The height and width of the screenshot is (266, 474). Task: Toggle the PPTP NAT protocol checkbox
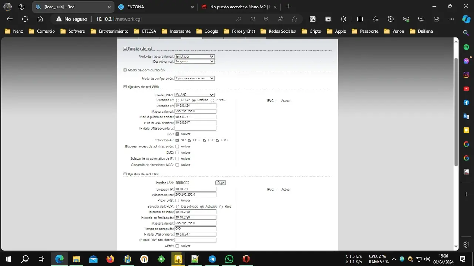tap(189, 140)
